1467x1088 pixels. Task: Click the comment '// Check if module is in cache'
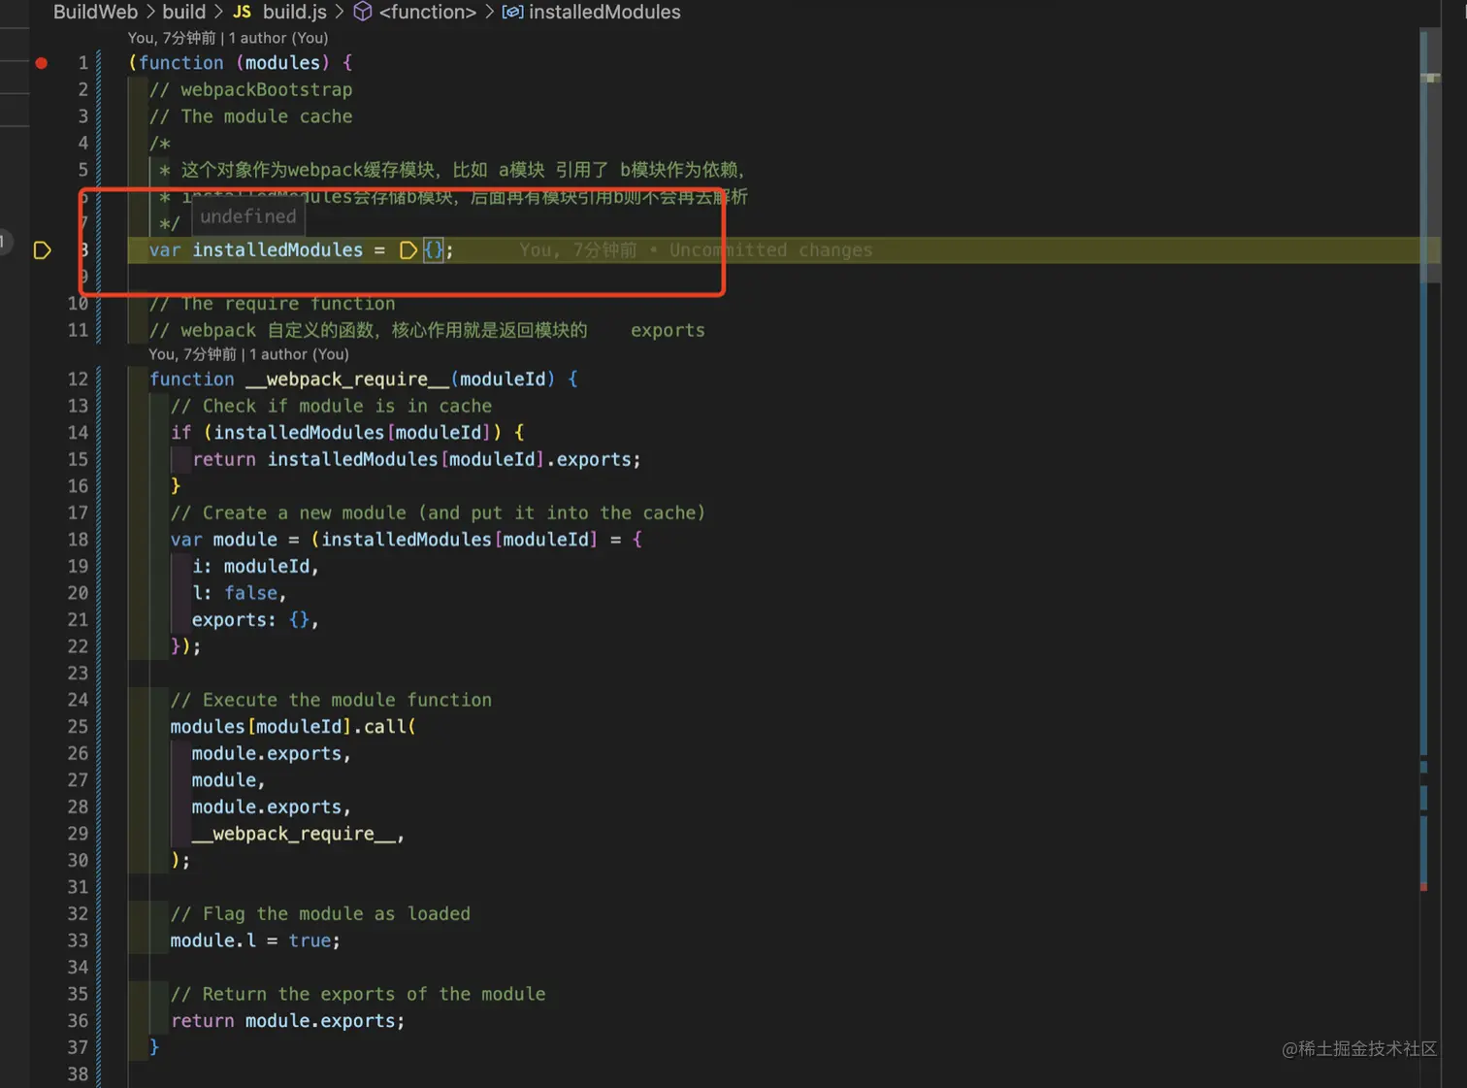pos(331,406)
